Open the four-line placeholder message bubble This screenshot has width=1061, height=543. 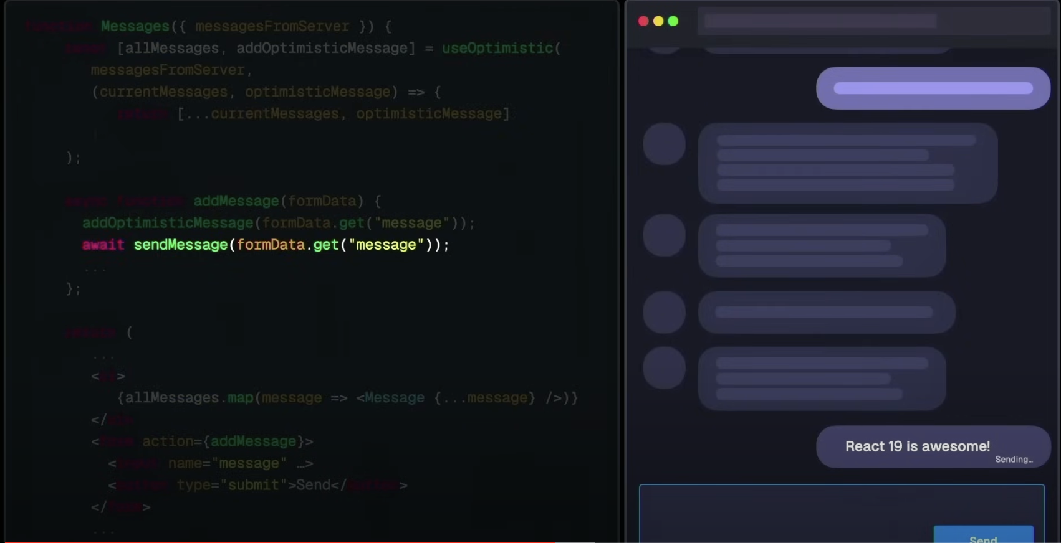point(848,163)
